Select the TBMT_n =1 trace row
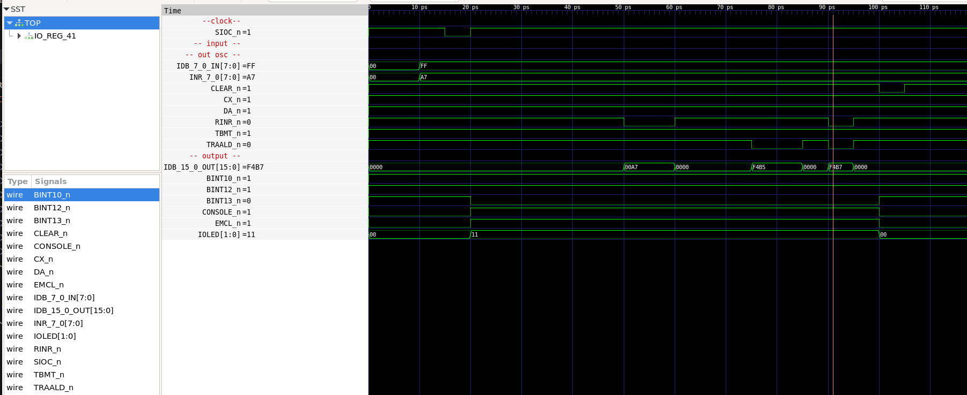 (265, 133)
